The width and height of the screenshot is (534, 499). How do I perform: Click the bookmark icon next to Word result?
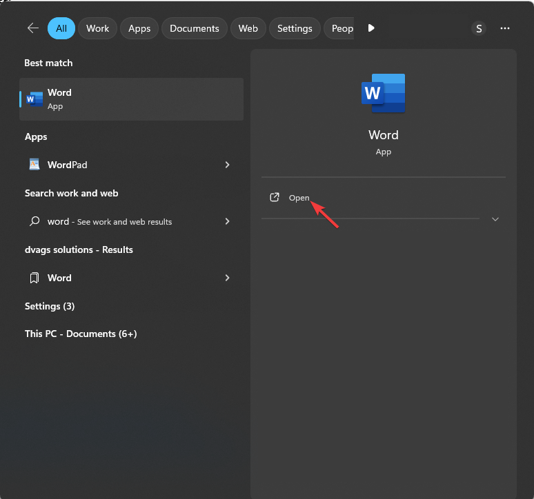(x=34, y=278)
